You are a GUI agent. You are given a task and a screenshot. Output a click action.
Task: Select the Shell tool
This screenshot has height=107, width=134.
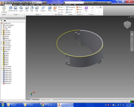37,9
